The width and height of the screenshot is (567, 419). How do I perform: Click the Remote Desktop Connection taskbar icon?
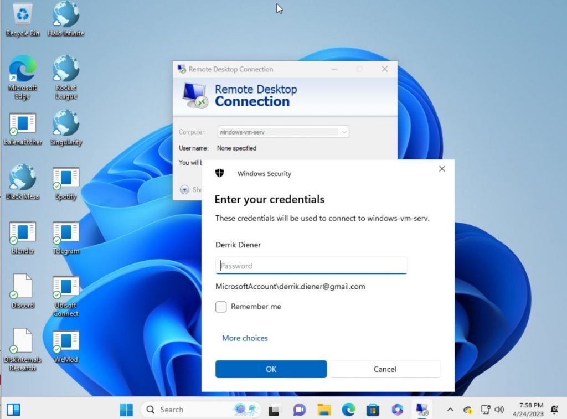422,410
